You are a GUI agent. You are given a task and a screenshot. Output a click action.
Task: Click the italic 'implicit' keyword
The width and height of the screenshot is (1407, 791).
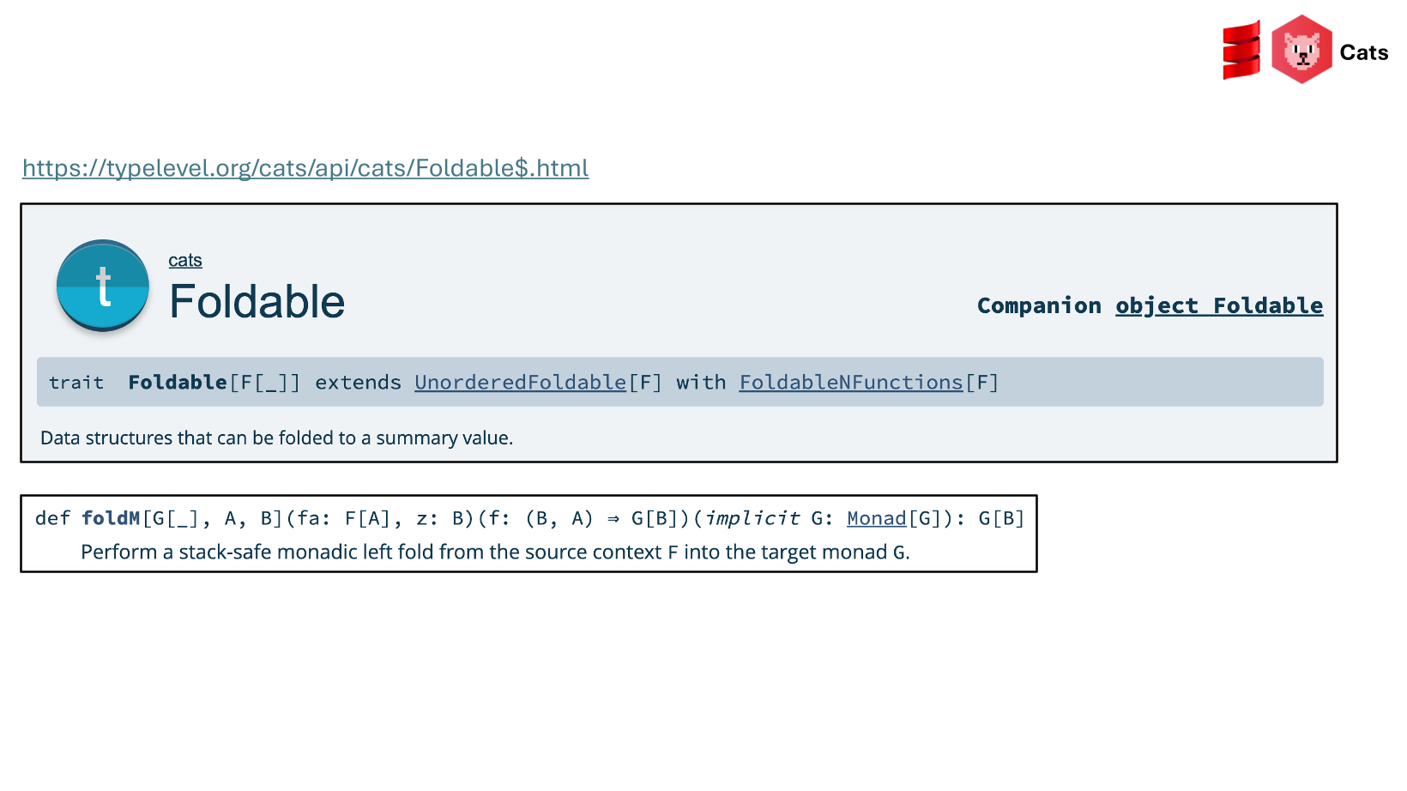[x=752, y=519]
